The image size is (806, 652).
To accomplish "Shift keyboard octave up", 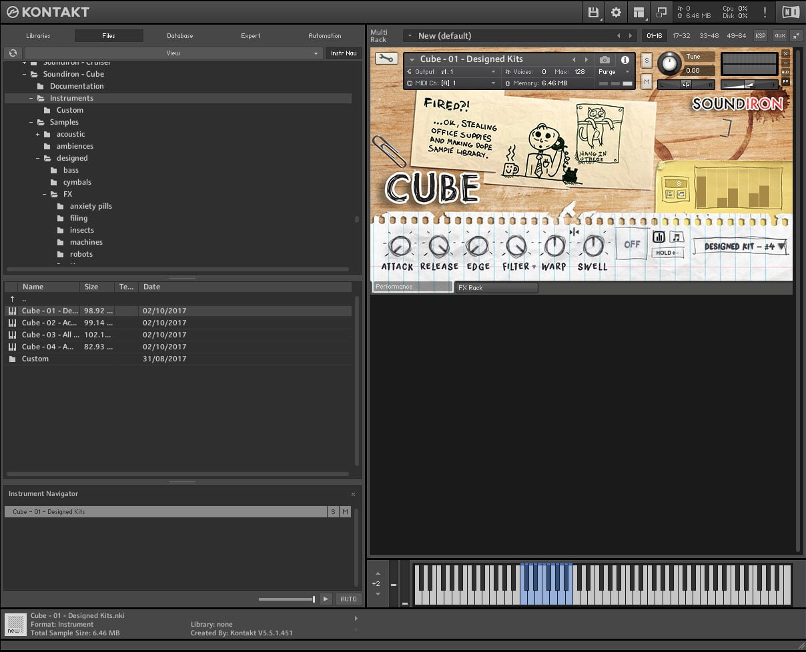I will [x=378, y=573].
